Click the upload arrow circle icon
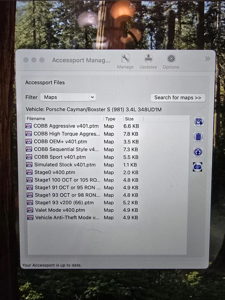Image resolution: width=225 pixels, height=300 pixels. [x=198, y=152]
